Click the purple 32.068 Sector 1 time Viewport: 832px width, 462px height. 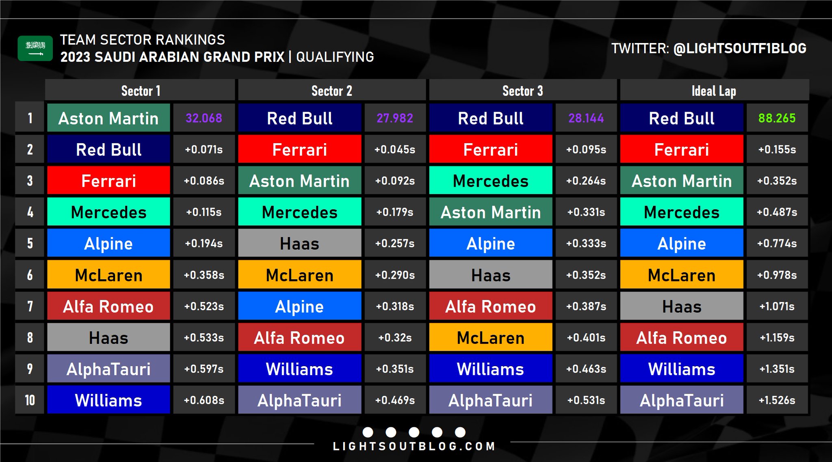(x=204, y=118)
